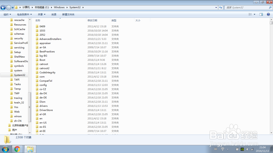Sort by the 大小 column header
Screen dimensions: 273x153
(138, 20)
